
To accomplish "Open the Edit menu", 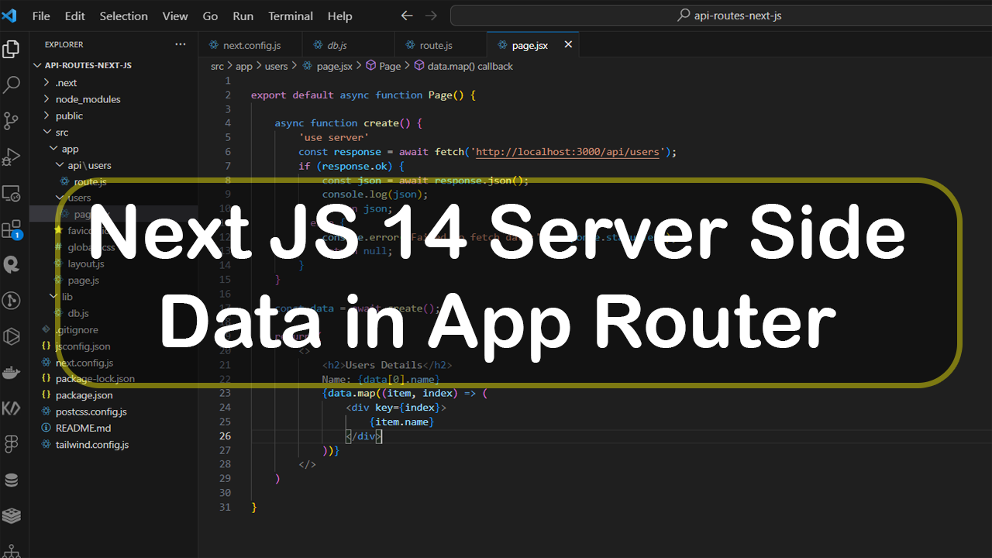I will pos(75,15).
